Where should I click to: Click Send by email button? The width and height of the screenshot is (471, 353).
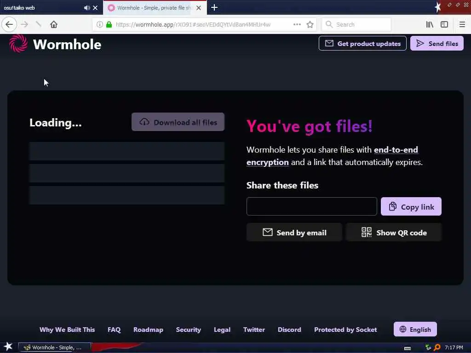point(294,232)
